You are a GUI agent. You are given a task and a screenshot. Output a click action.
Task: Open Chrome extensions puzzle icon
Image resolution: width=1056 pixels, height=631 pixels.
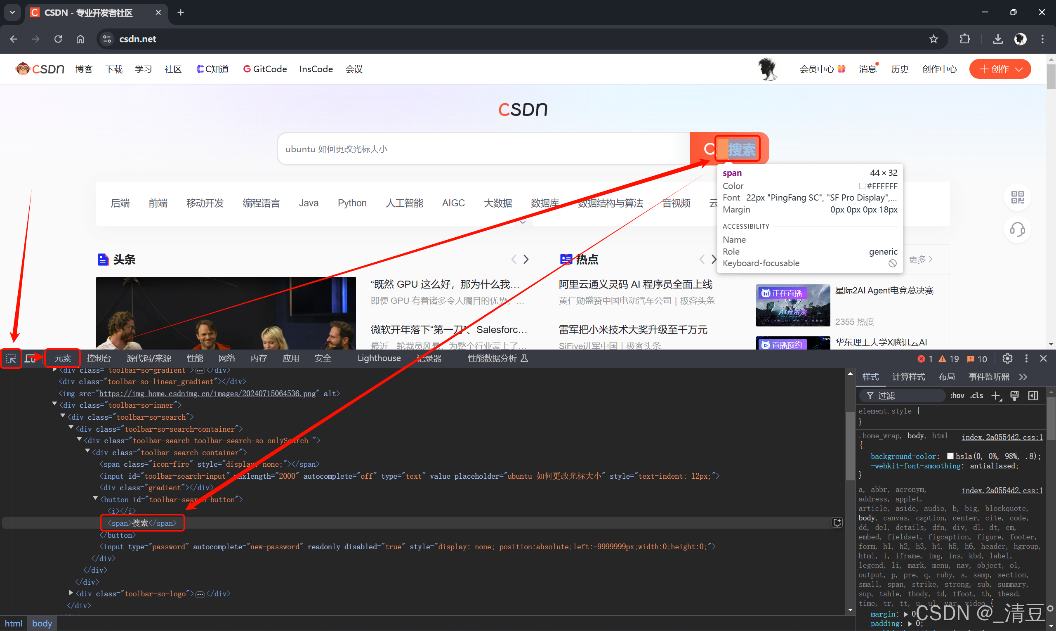click(965, 39)
